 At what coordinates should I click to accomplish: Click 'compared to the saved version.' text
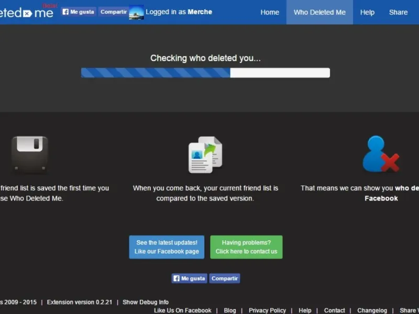point(205,198)
